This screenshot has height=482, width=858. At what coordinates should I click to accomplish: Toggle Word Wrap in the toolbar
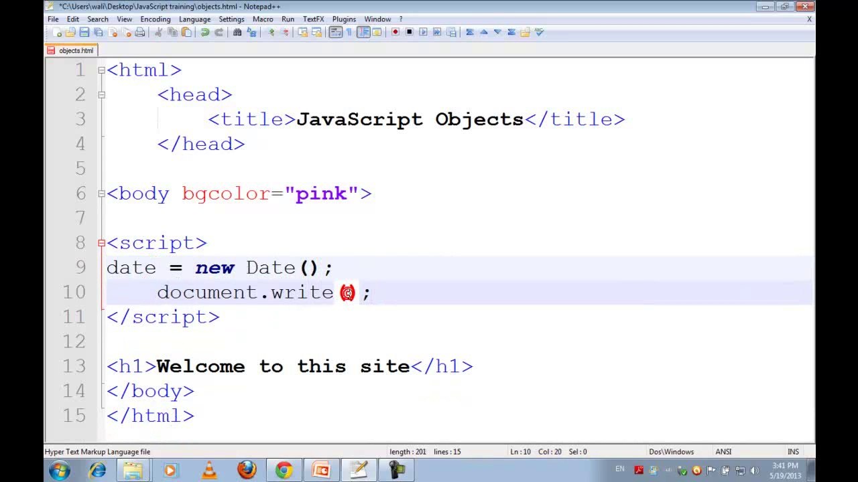336,32
